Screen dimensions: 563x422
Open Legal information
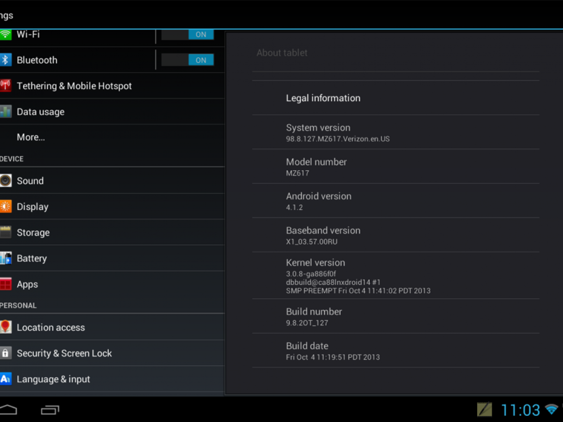tap(323, 98)
